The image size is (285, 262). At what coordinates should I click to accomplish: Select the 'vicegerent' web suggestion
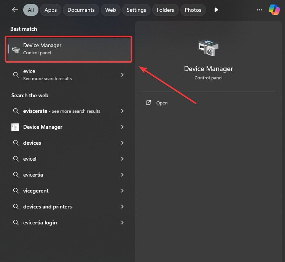68,191
